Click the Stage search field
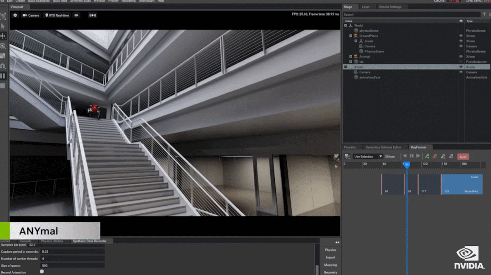This screenshot has height=275, width=491. [411, 15]
